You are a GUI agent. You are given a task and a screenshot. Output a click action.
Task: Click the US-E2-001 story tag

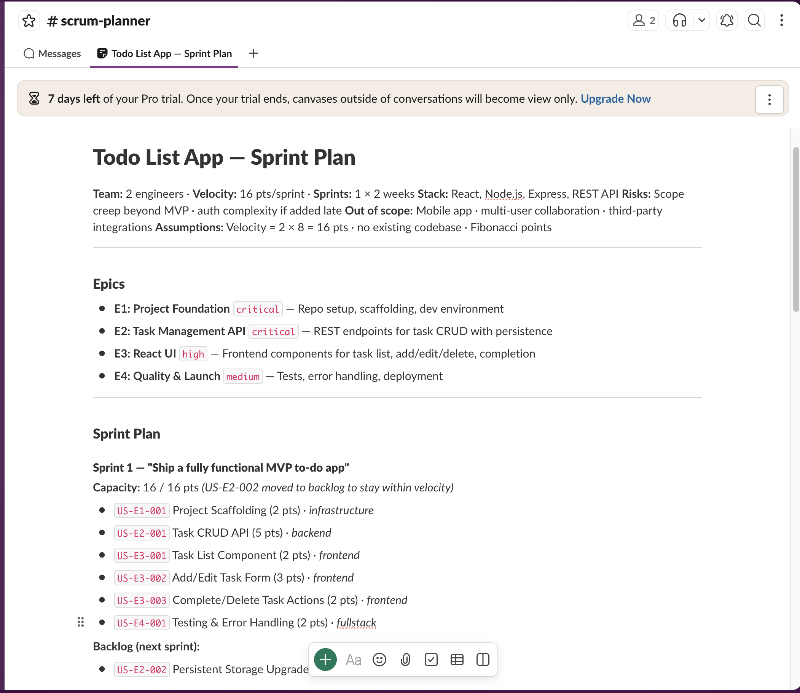click(142, 533)
